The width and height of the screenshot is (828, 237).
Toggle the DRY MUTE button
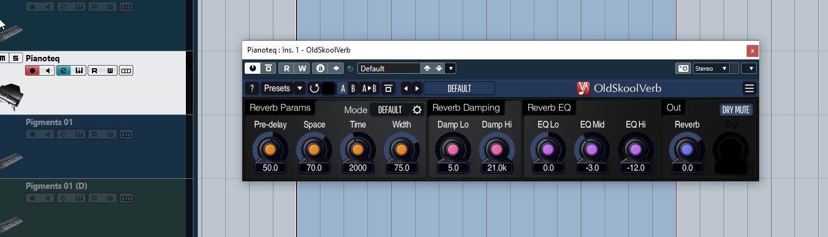736,109
